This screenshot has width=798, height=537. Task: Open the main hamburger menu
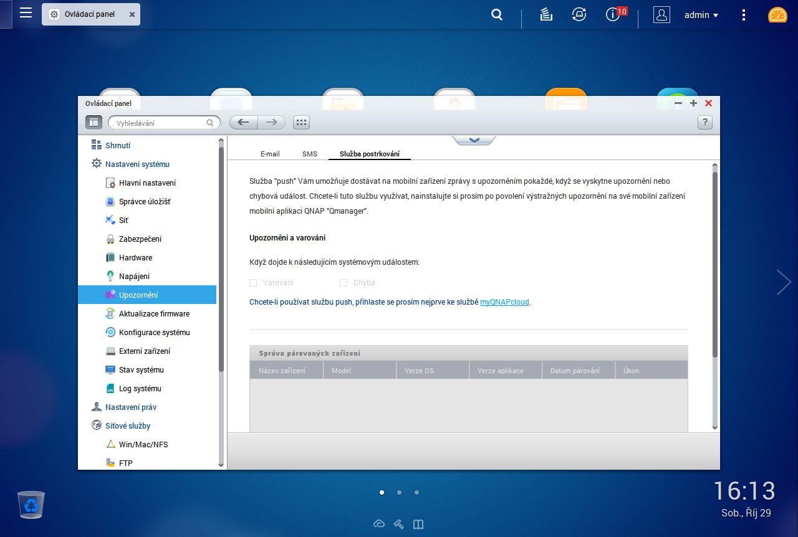(x=26, y=13)
